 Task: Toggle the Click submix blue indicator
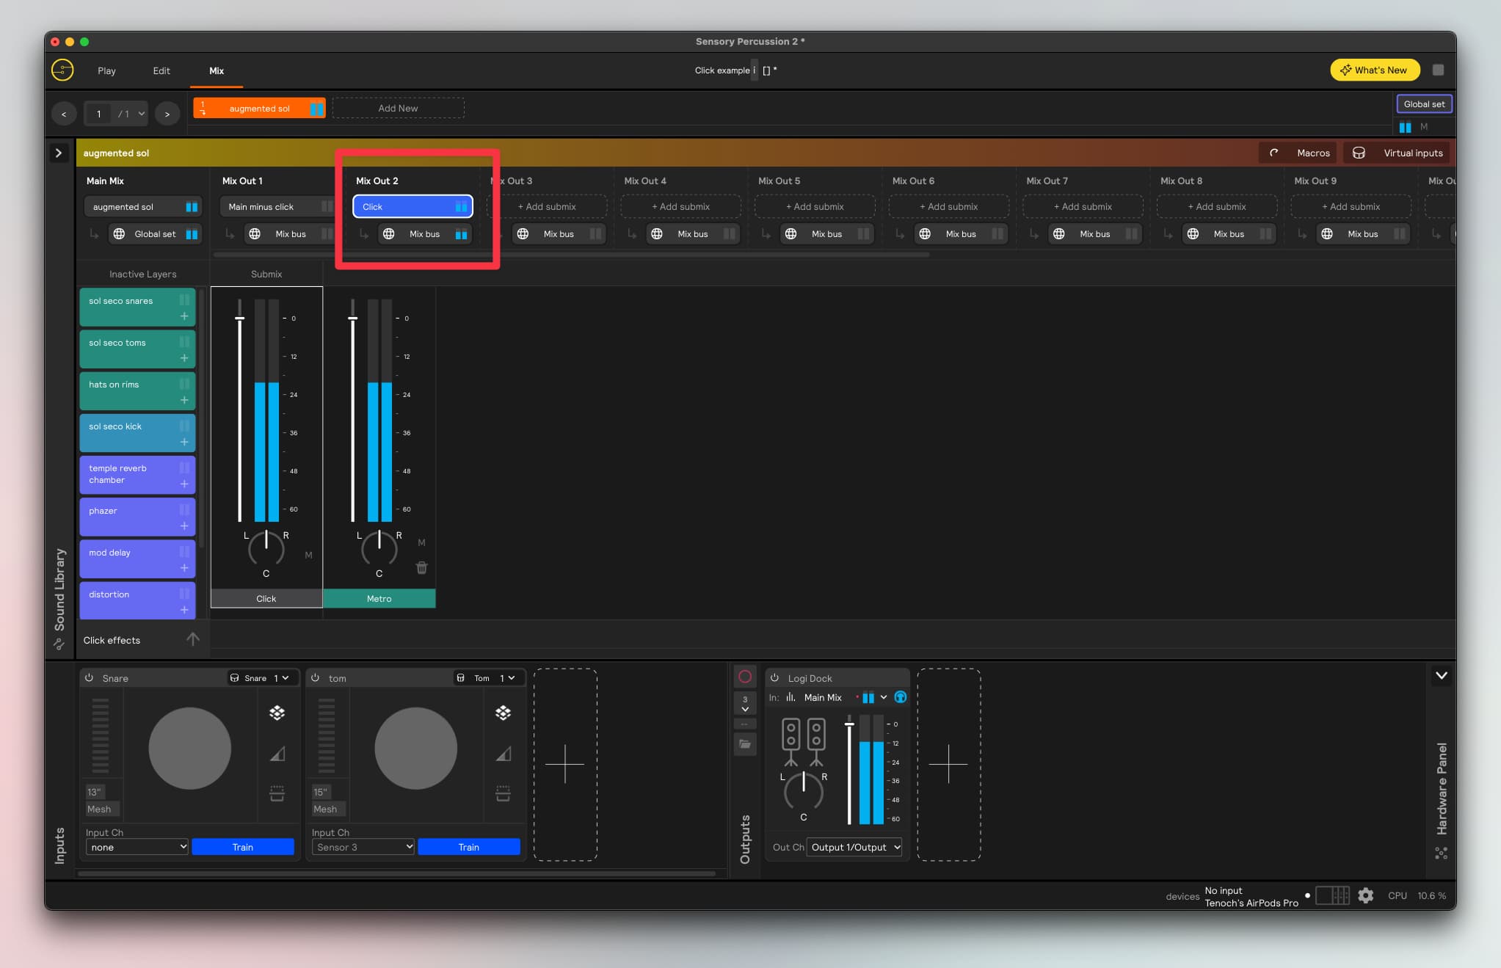tap(461, 207)
